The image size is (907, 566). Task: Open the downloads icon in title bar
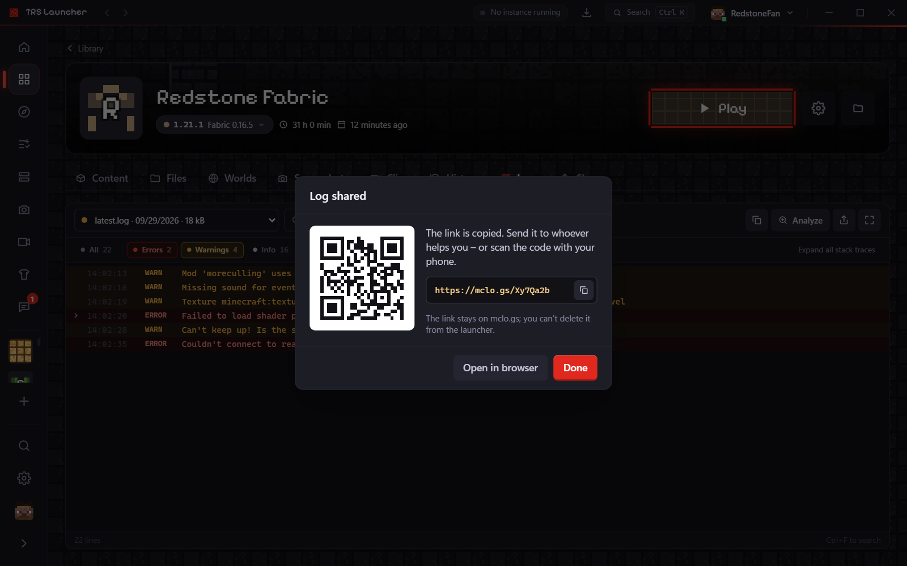tap(587, 12)
